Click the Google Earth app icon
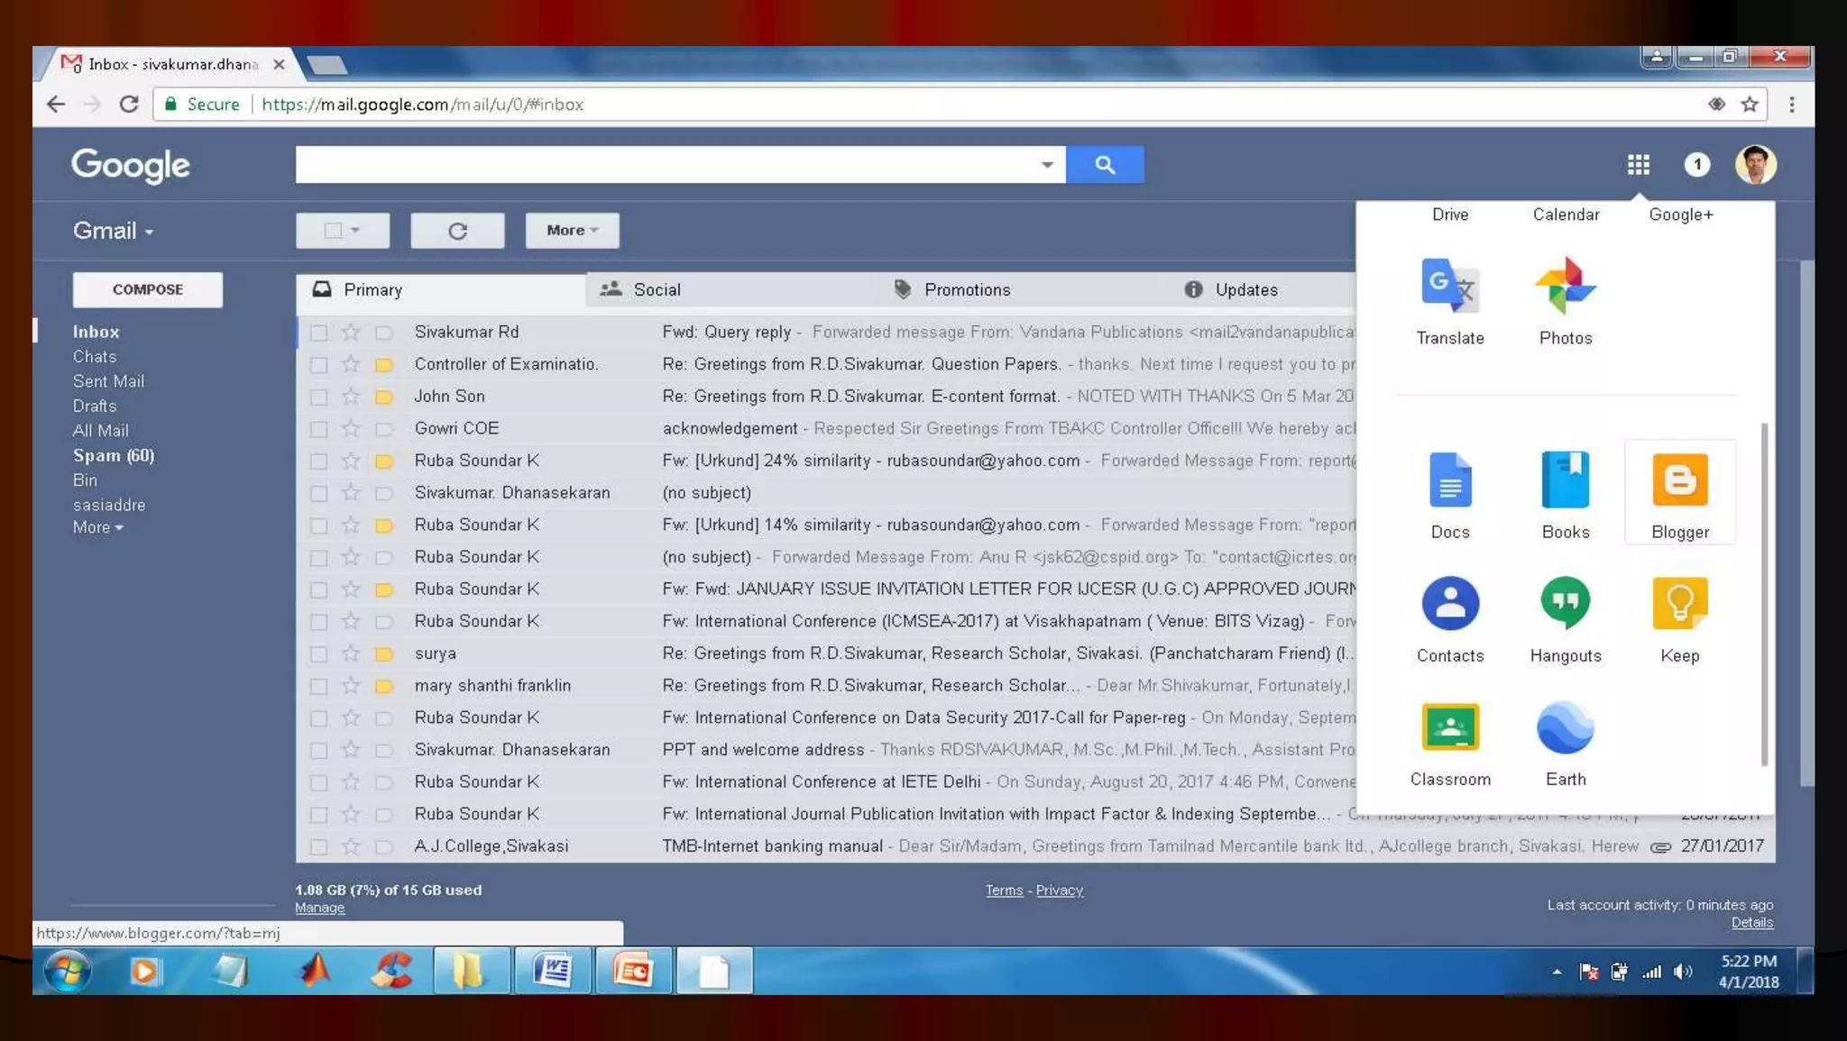The width and height of the screenshot is (1847, 1041). (x=1565, y=727)
